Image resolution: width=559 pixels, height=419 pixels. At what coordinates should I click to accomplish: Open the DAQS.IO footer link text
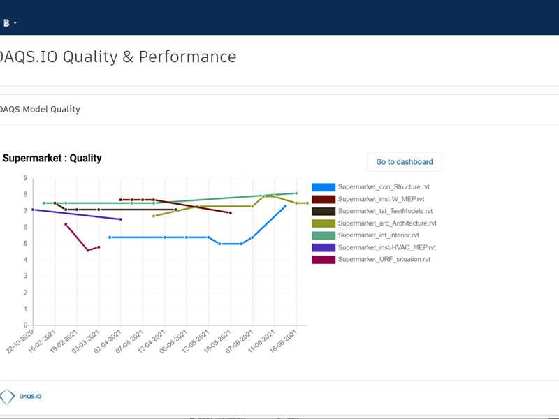click(x=31, y=397)
